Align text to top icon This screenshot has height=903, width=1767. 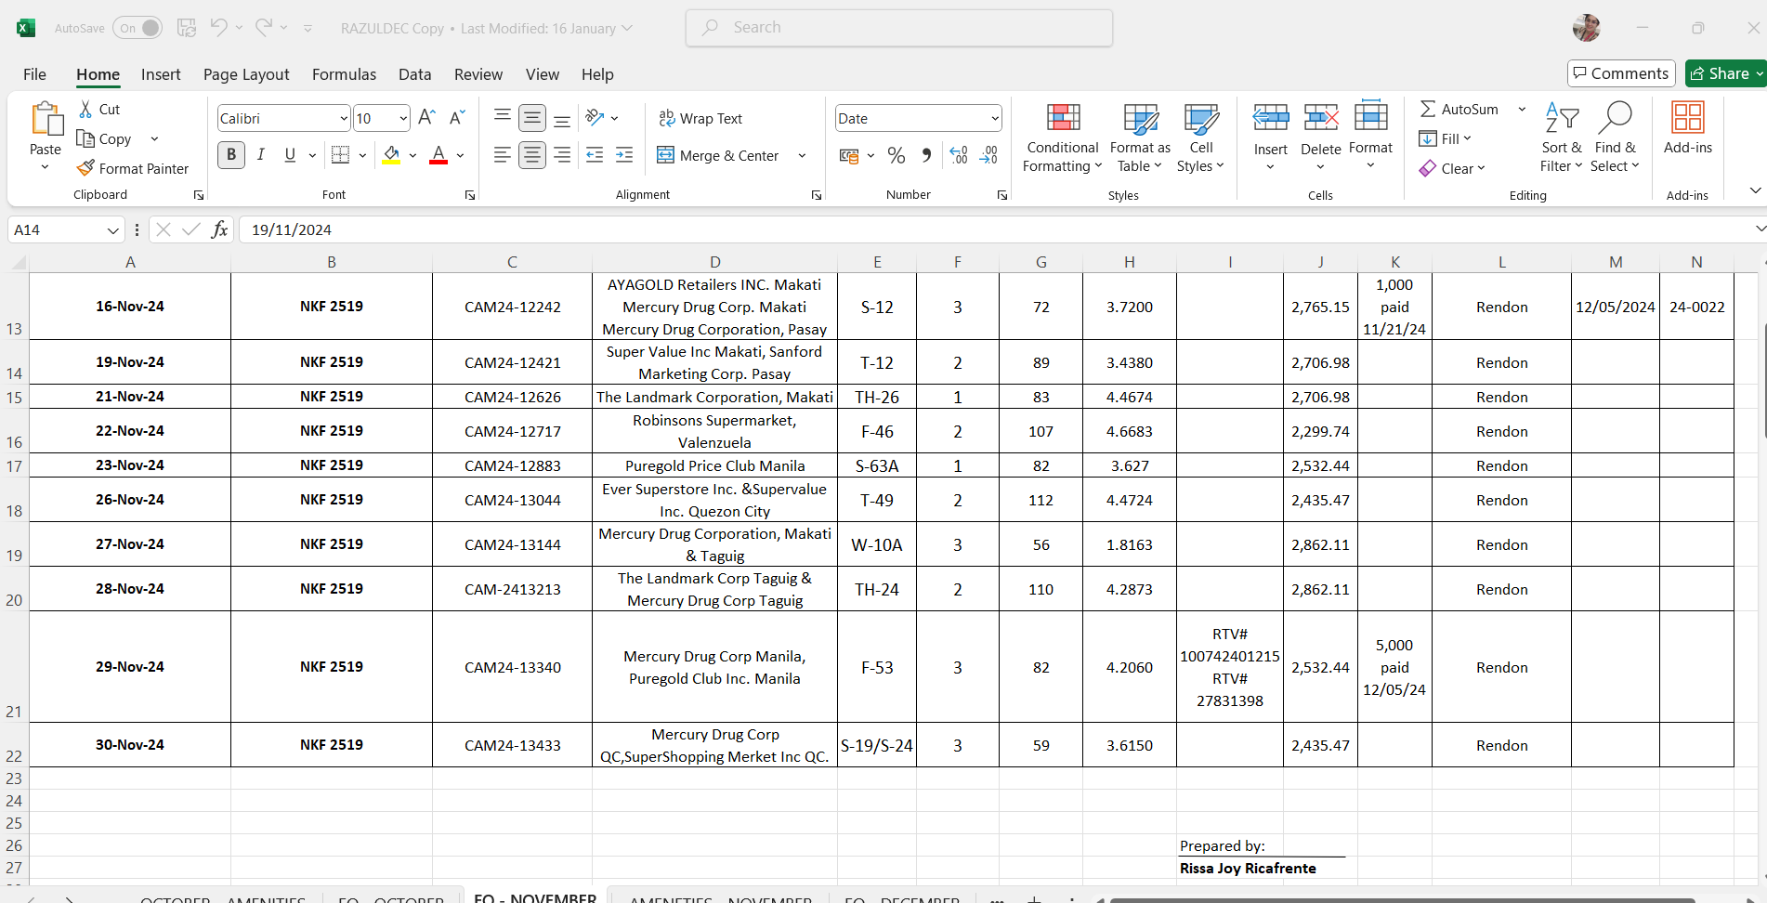[x=503, y=117]
